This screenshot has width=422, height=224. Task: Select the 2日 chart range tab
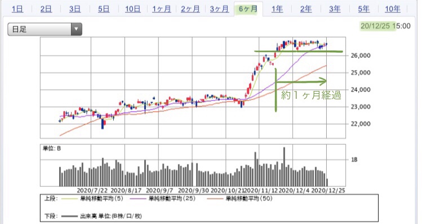pyautogui.click(x=46, y=9)
